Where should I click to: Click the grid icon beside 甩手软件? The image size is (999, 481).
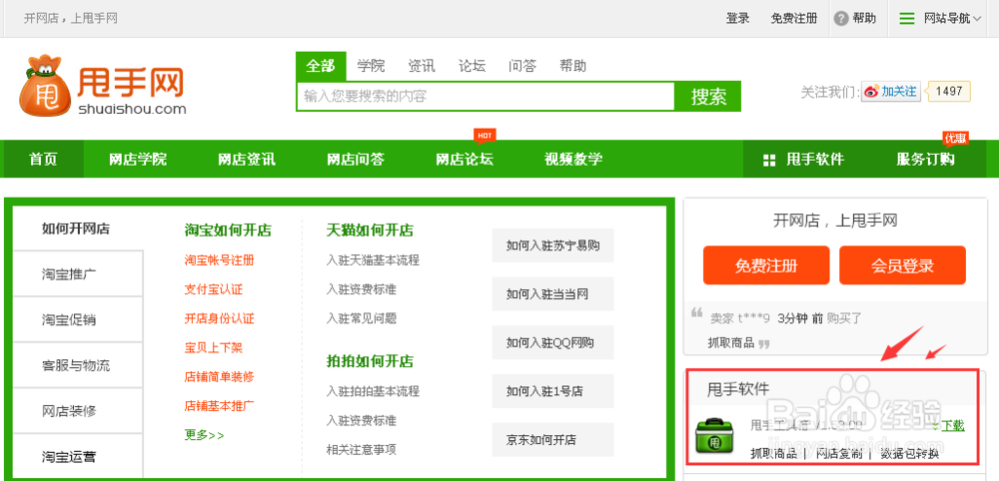click(769, 161)
